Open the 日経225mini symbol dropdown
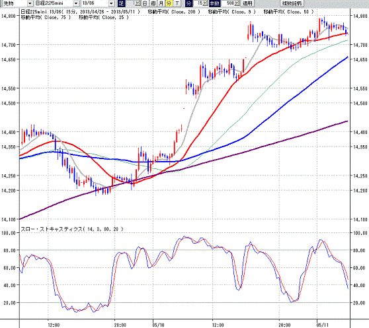 (x=76, y=3)
